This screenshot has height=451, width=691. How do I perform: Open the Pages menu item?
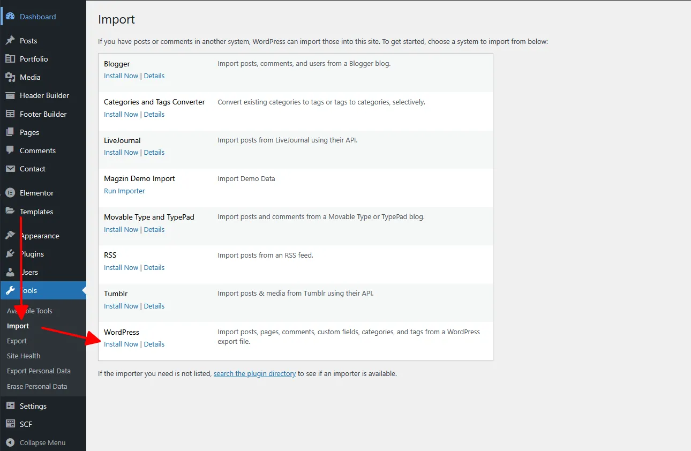coord(29,132)
